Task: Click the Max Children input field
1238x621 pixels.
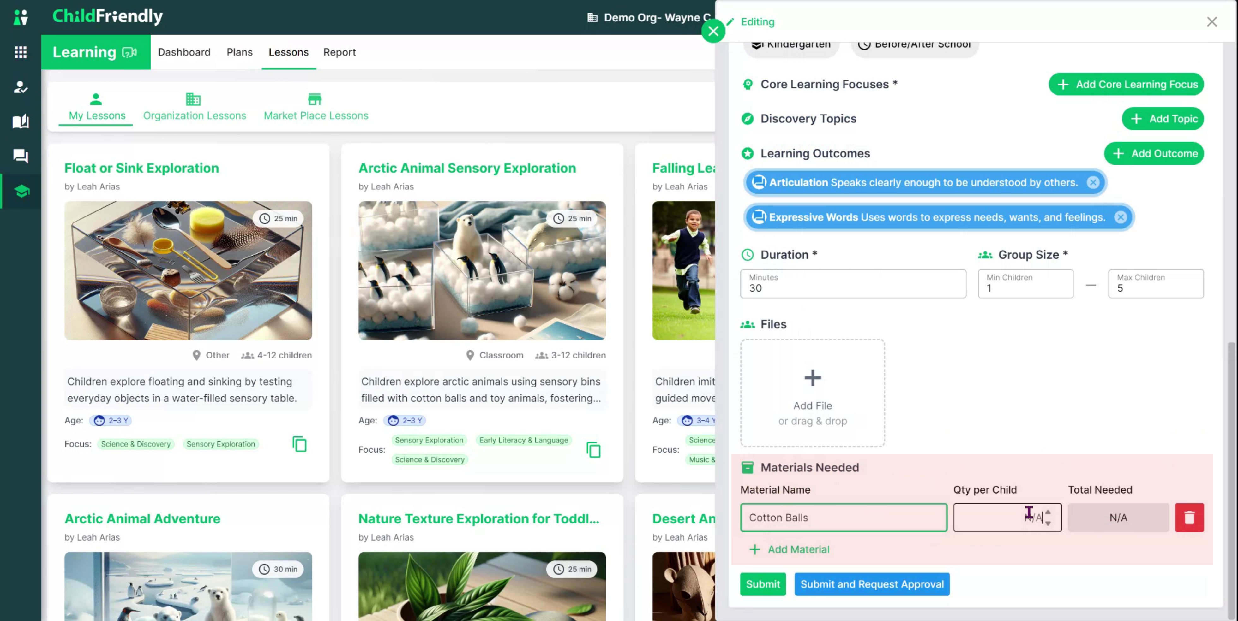Action: tap(1156, 284)
